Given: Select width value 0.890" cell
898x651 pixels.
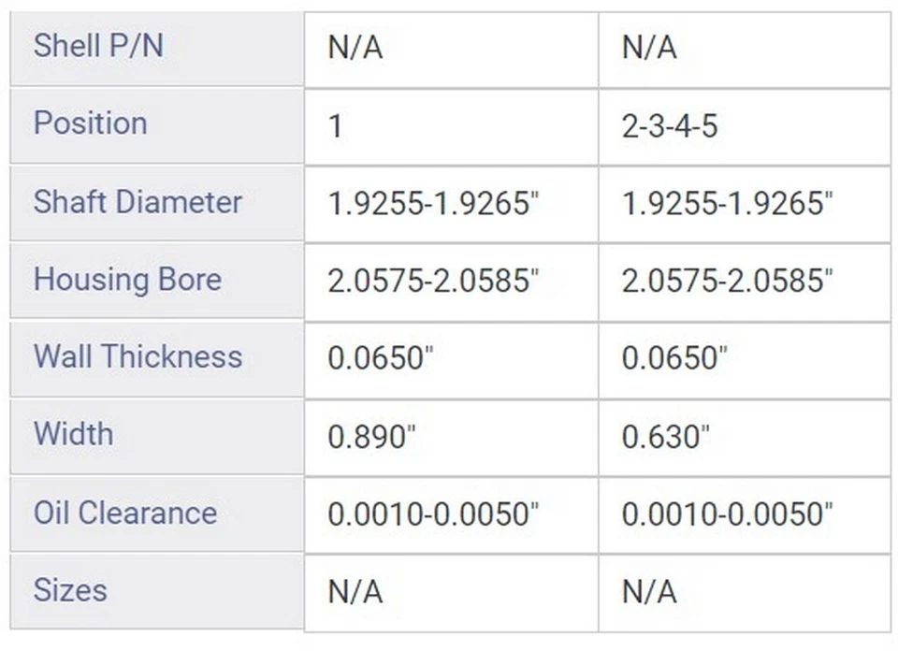Looking at the screenshot, I should pos(451,438).
